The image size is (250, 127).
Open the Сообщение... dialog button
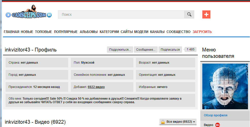click(146, 50)
